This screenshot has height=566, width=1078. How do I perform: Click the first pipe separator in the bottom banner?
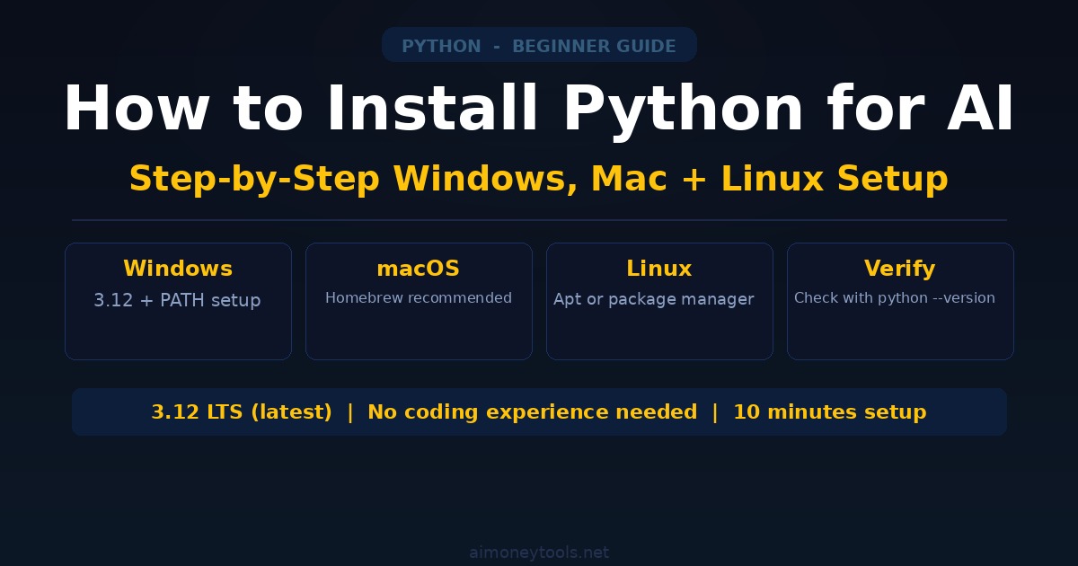(x=350, y=412)
